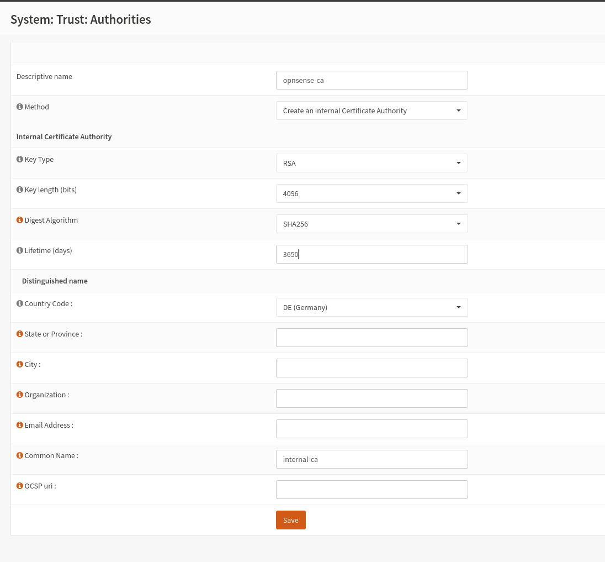This screenshot has height=562, width=605.
Task: Click the Save button
Action: click(290, 520)
